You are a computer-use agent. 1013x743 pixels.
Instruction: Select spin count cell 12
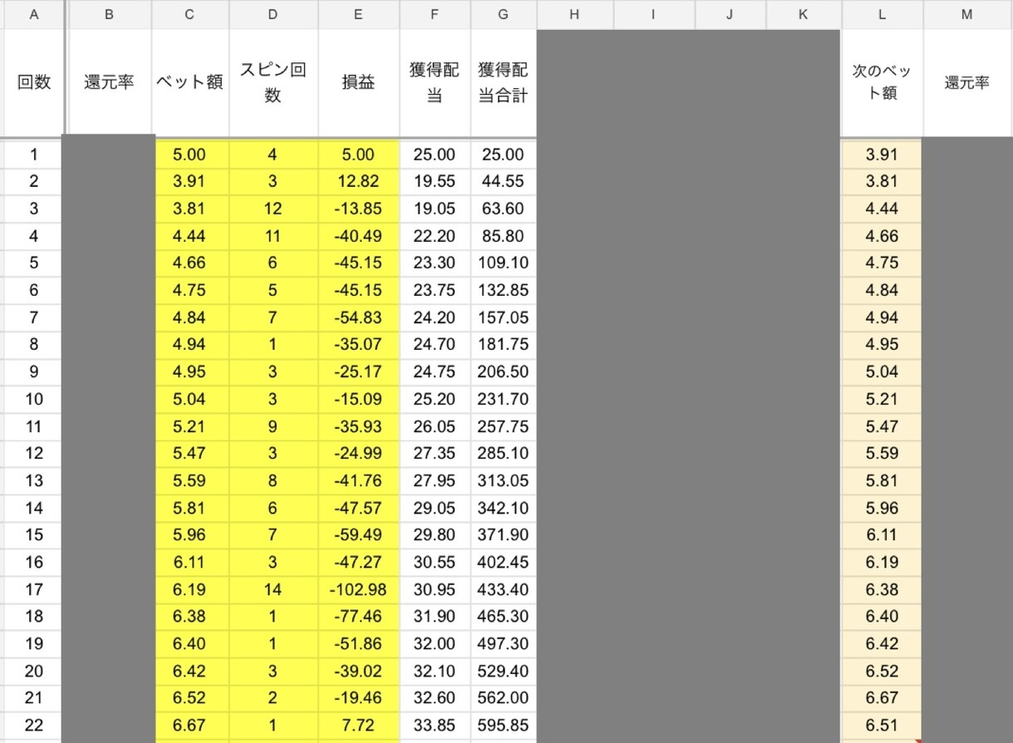(x=273, y=209)
